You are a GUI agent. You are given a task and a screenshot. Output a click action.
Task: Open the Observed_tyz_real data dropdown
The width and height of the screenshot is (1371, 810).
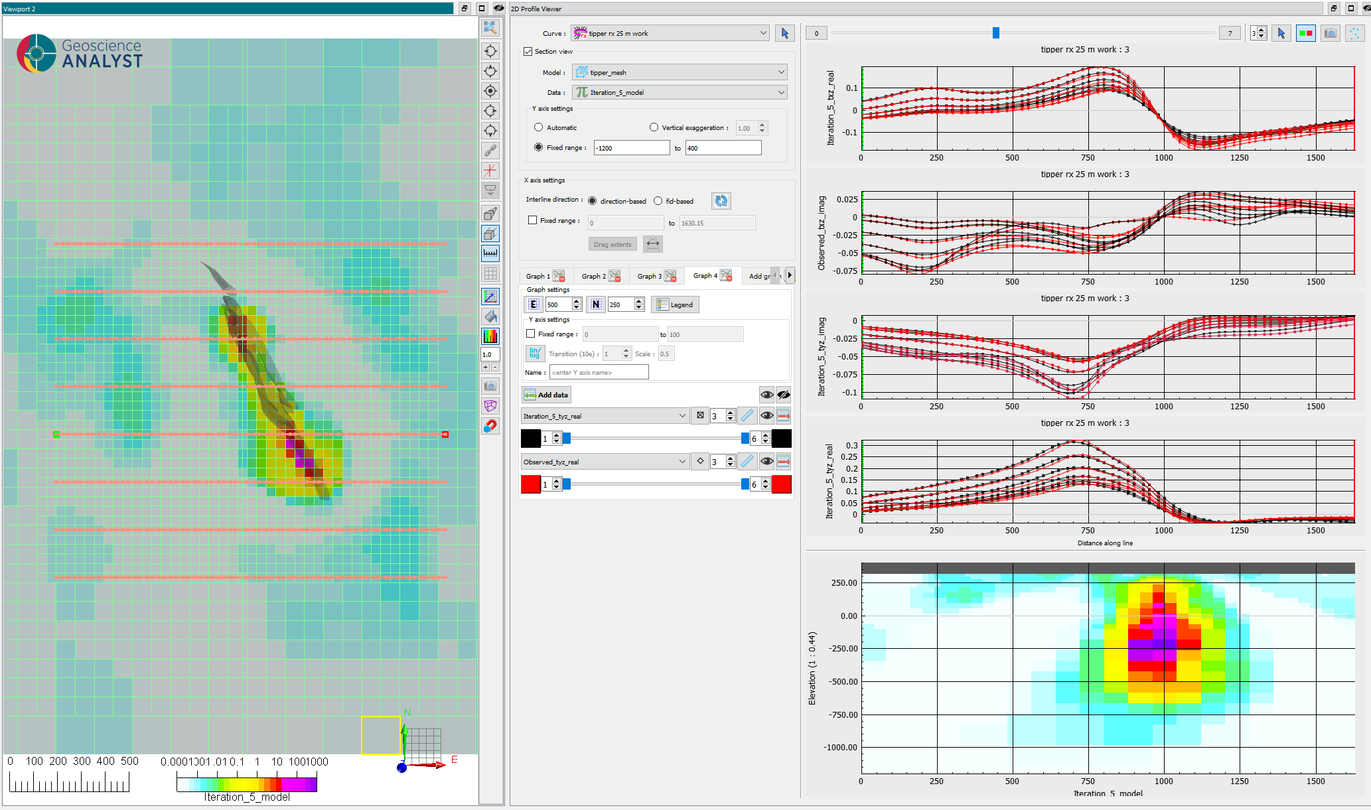(x=605, y=462)
